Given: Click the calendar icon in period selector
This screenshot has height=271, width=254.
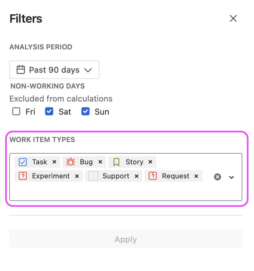Looking at the screenshot, I should point(21,70).
